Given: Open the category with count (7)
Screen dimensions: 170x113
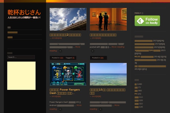Looking at the screenshot, I should tap(136, 88).
